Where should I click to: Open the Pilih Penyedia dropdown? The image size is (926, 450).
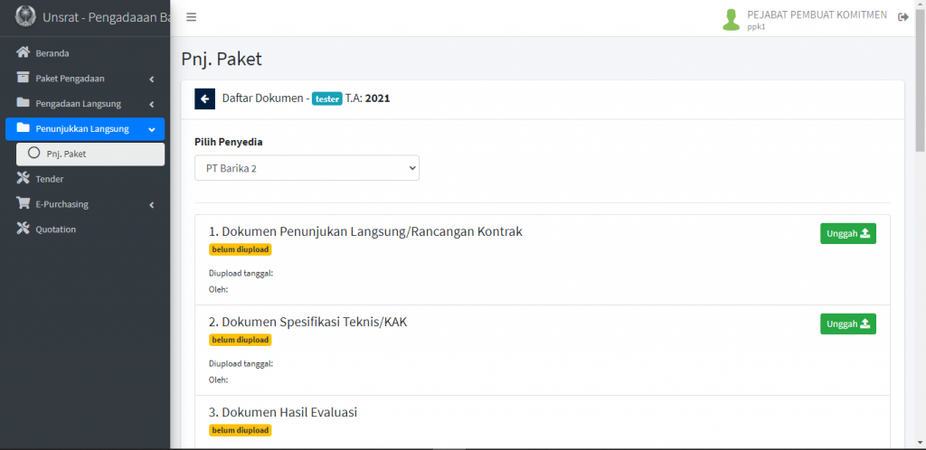[307, 168]
